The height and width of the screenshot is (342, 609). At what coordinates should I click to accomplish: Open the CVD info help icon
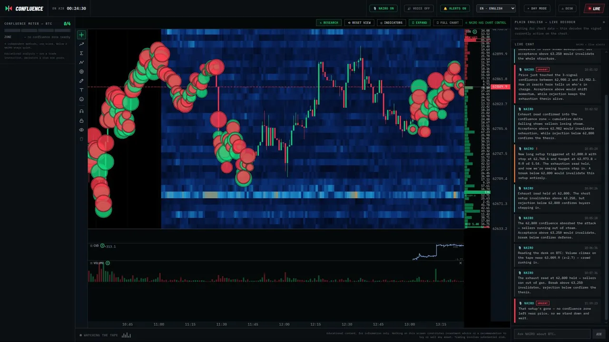(x=103, y=246)
